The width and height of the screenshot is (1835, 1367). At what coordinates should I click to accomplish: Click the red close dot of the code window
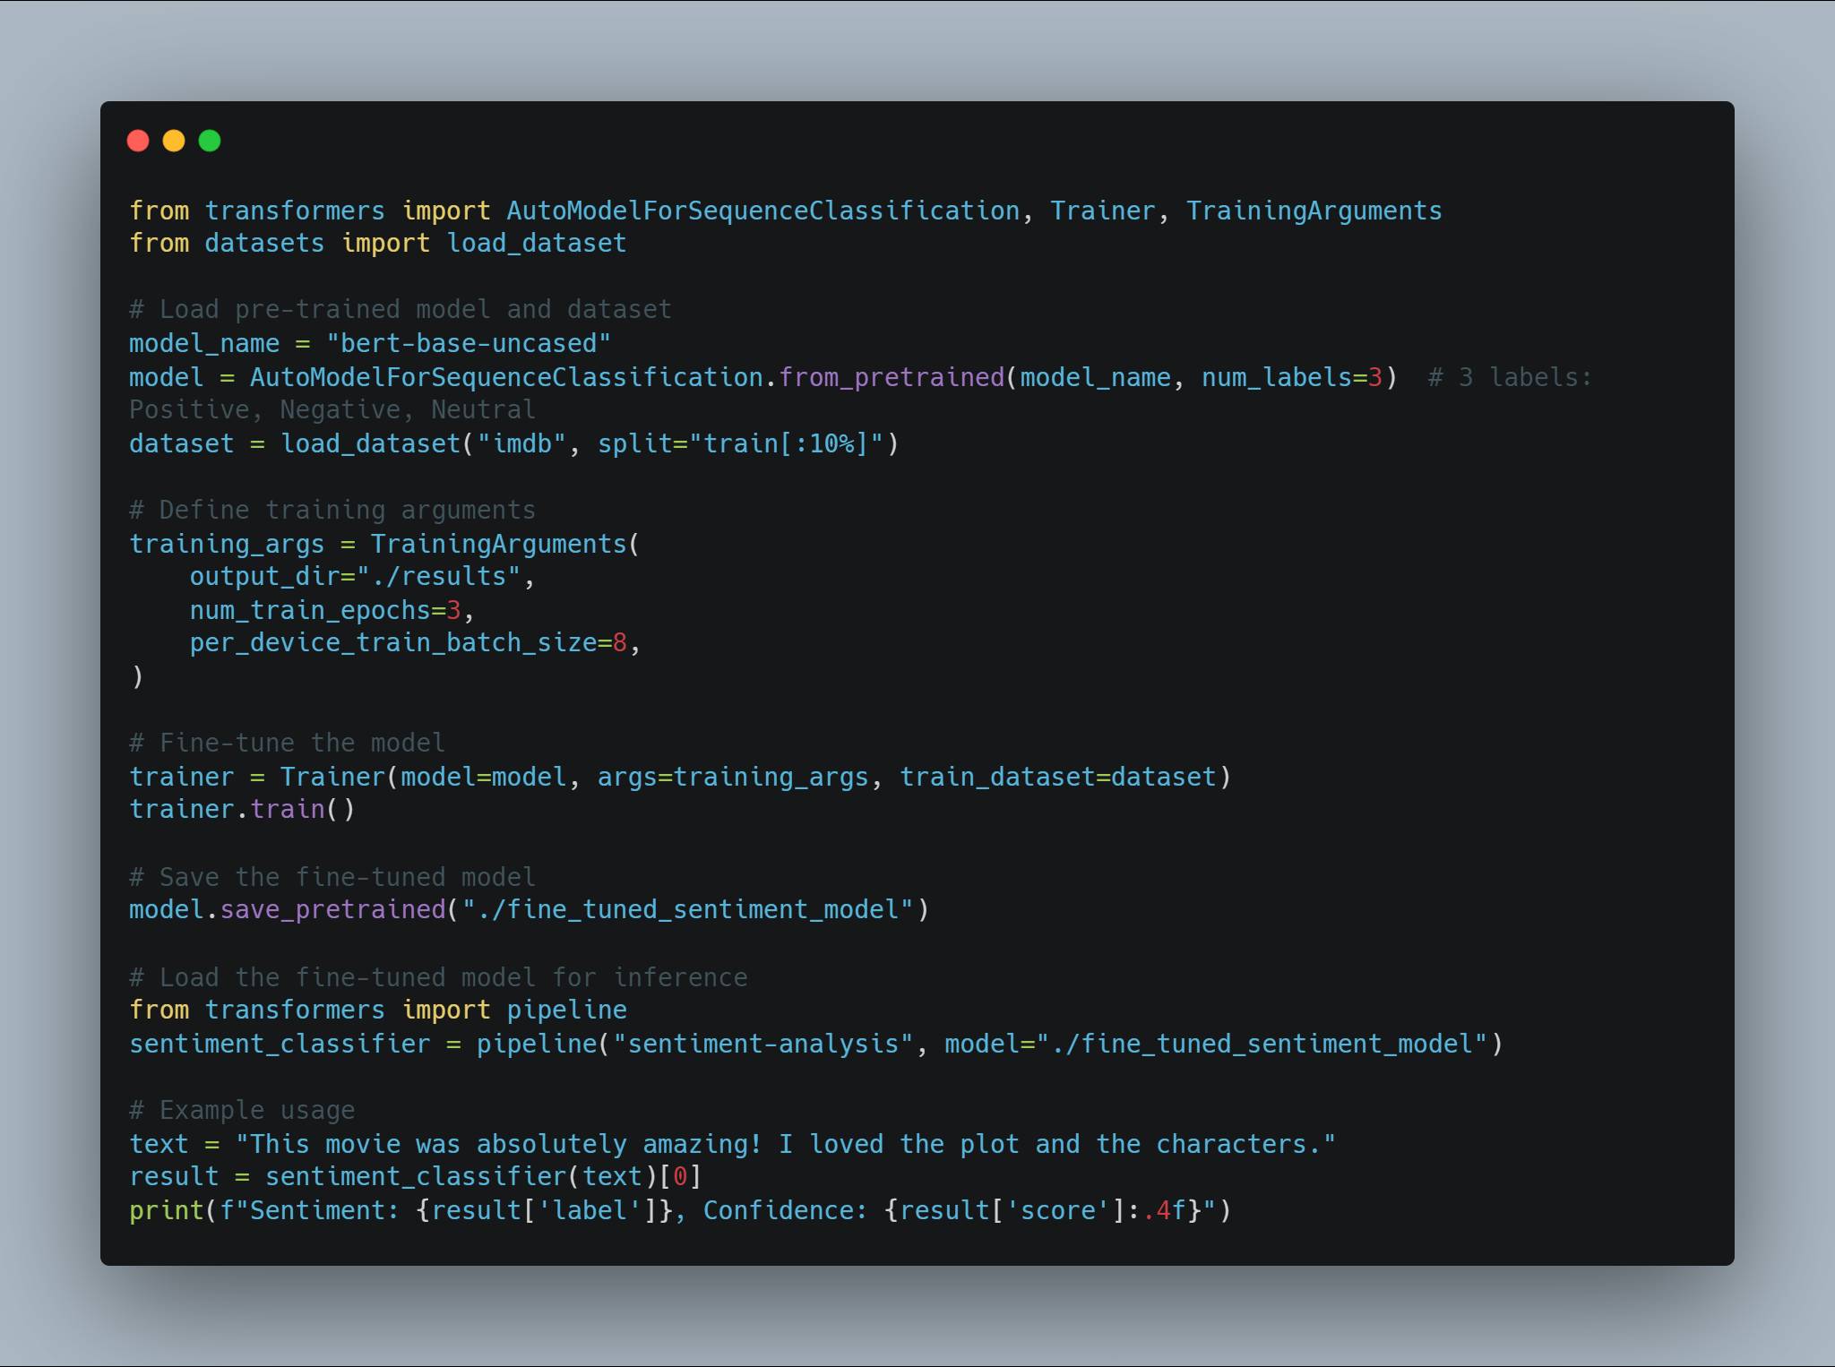(138, 141)
